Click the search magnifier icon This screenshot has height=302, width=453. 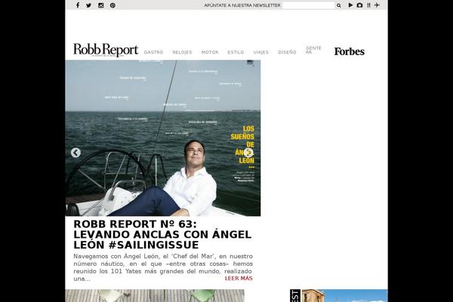[339, 5]
